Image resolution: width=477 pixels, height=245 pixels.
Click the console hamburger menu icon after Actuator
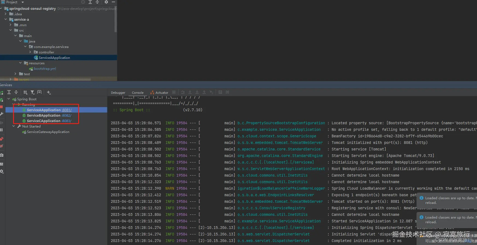[x=174, y=92]
